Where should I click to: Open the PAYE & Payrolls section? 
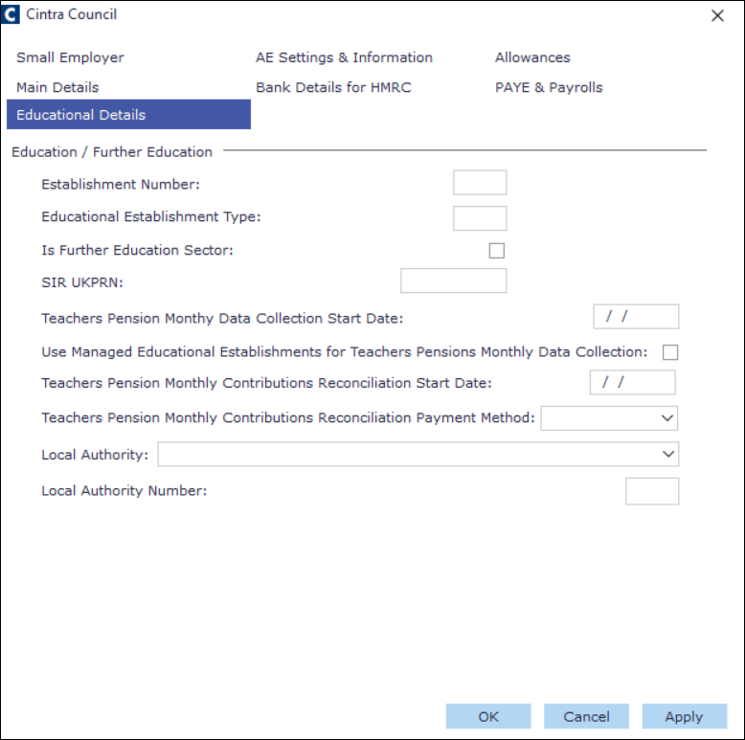[549, 87]
